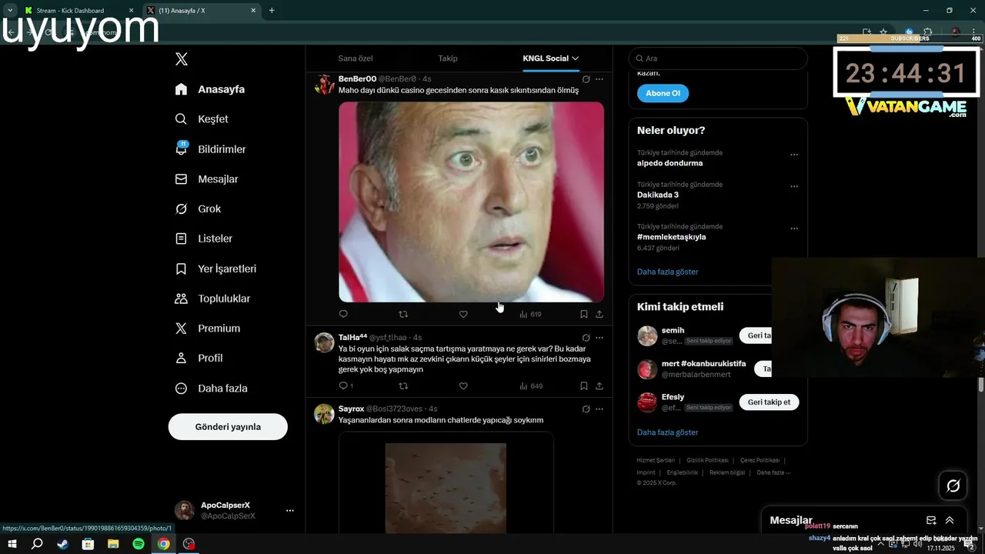View analytics 619 on BenBer00 post
Viewport: 985px width, 554px height.
(x=530, y=314)
